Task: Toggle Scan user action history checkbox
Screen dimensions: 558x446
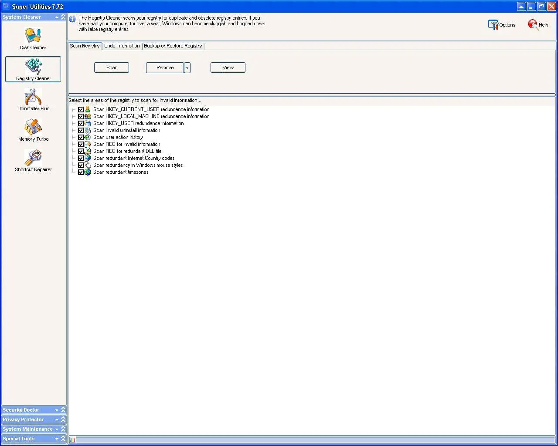Action: point(81,137)
